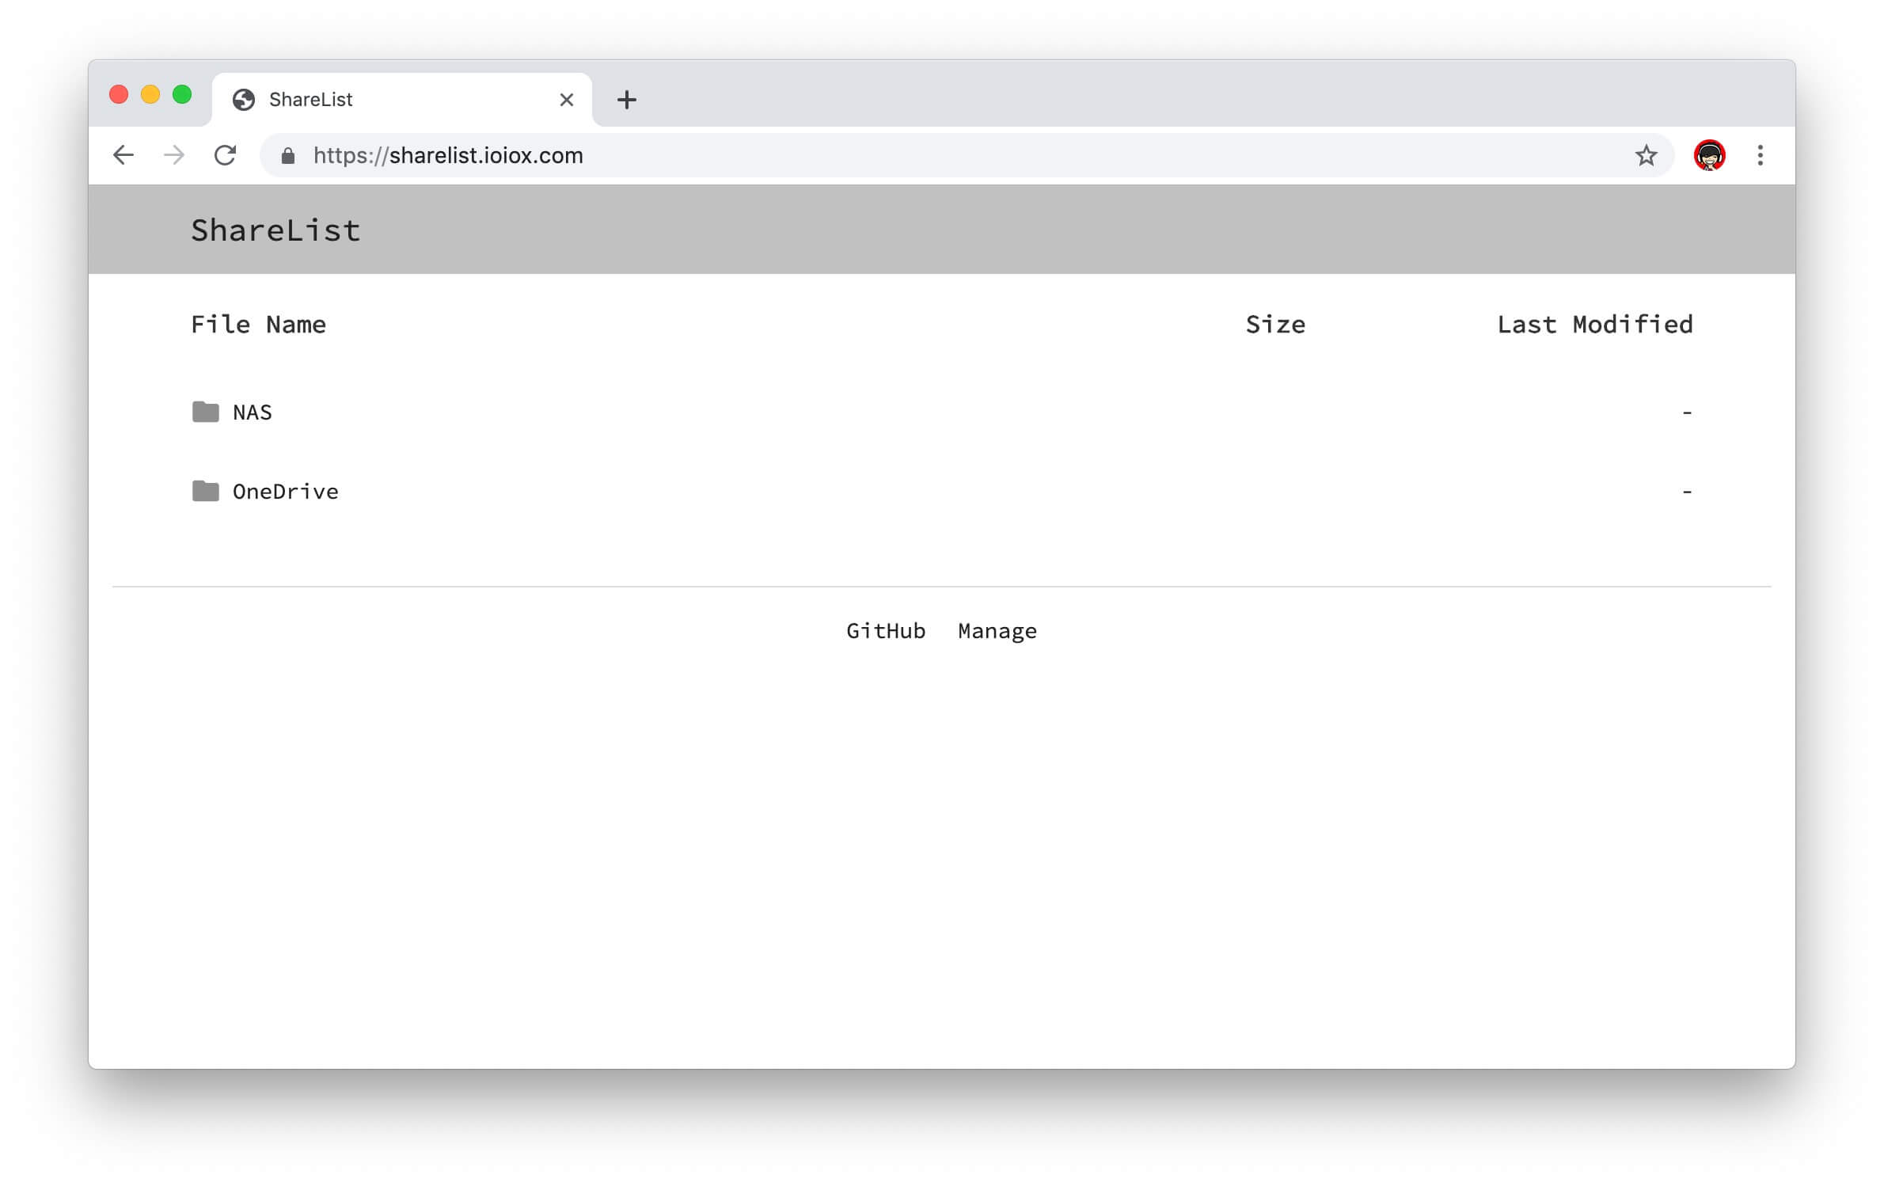Open the user profile avatar
The height and width of the screenshot is (1186, 1884).
coord(1710,155)
